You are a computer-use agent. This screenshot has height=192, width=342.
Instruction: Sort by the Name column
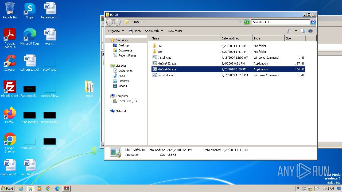tap(184, 38)
